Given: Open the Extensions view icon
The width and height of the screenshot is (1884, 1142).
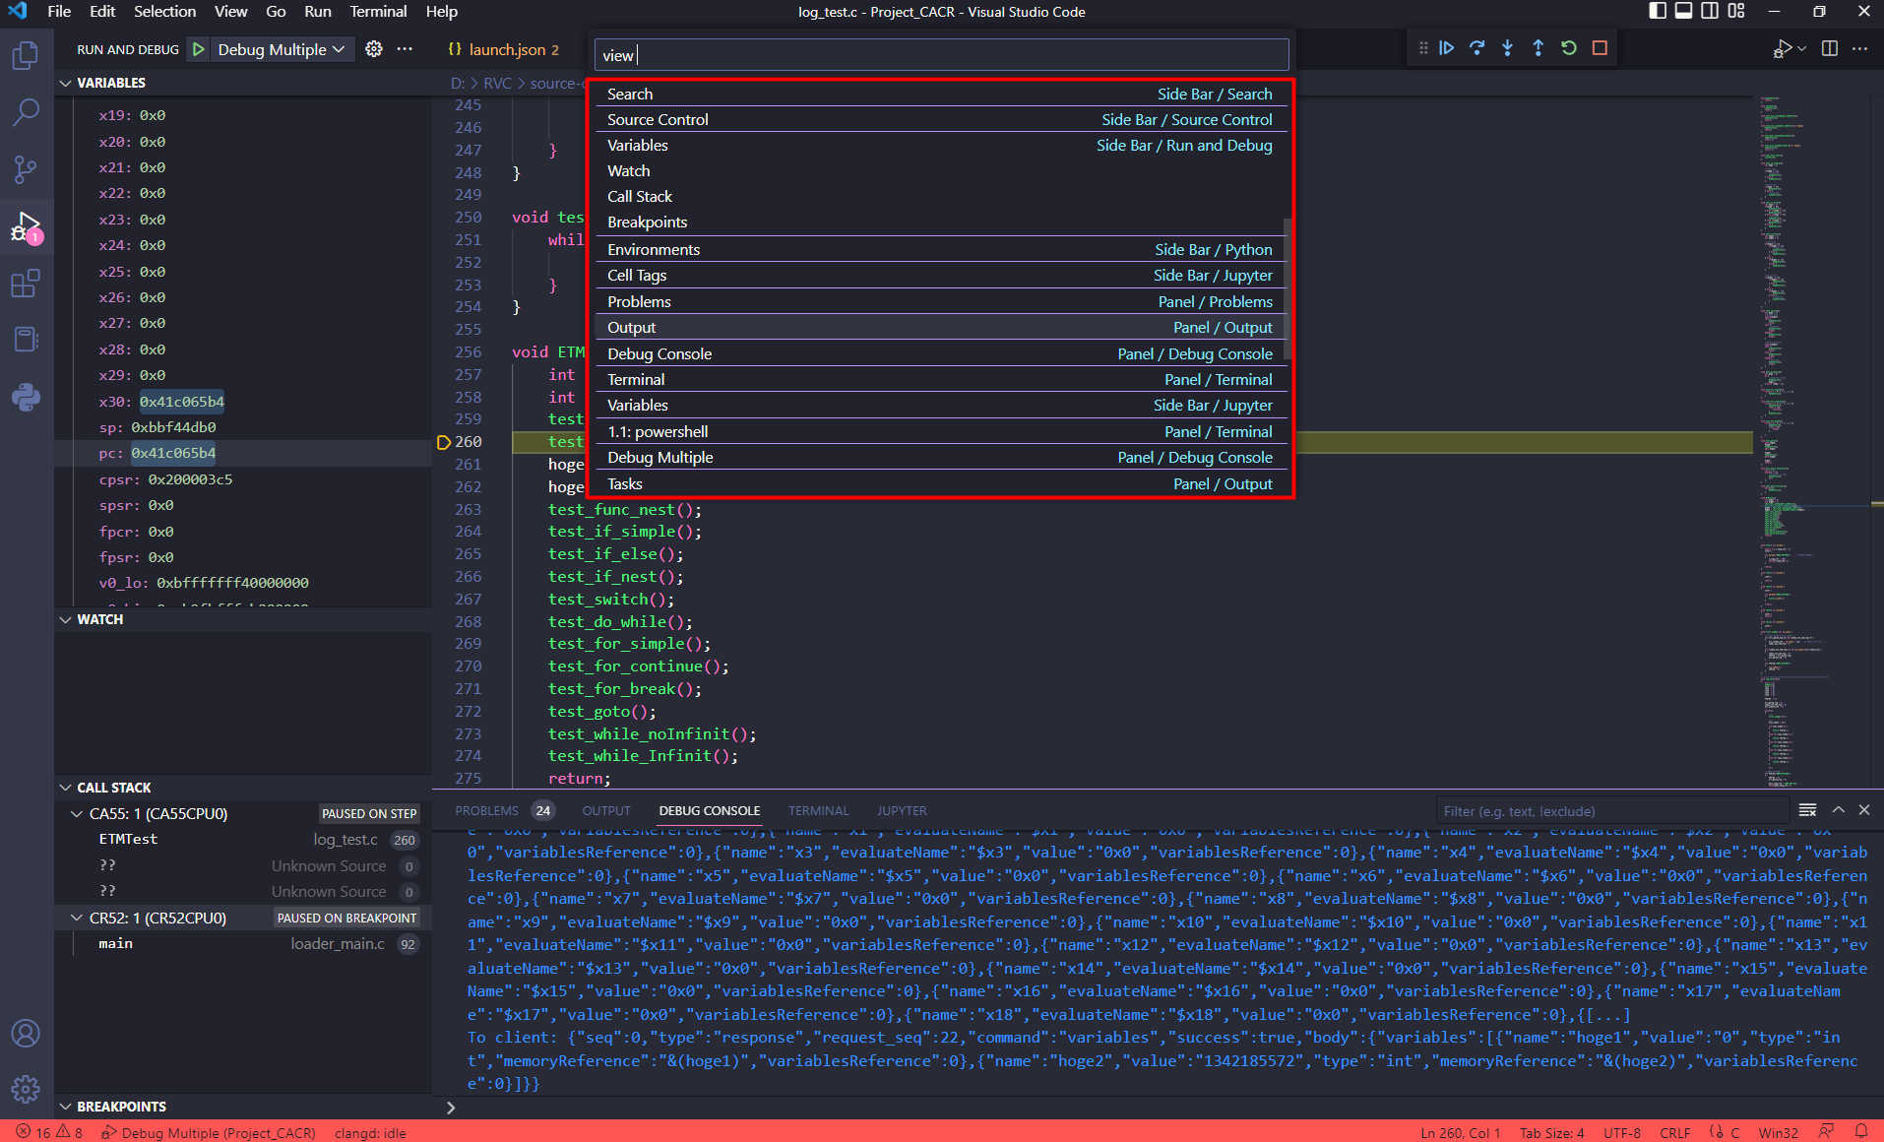Looking at the screenshot, I should click(x=26, y=284).
